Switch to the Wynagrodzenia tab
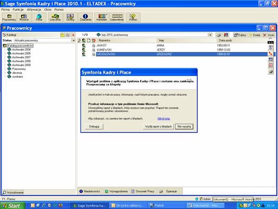The height and width of the screenshot is (209, 278). (x=106, y=191)
